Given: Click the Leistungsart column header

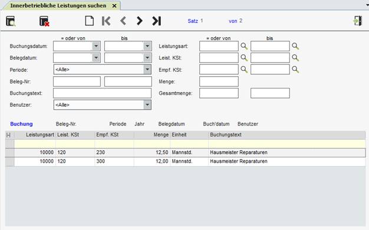Looking at the screenshot, I should [x=35, y=135].
